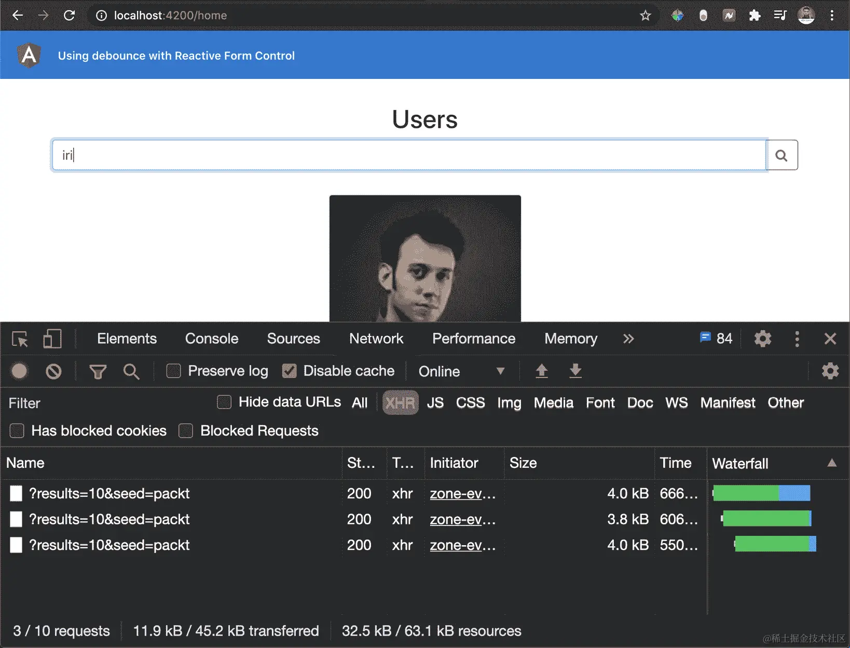The height and width of the screenshot is (648, 850).
Task: Open the Chrome profile avatar
Action: pyautogui.click(x=806, y=16)
